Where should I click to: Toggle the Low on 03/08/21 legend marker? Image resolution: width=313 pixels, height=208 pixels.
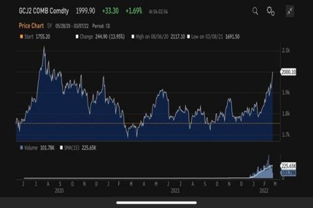(188, 37)
